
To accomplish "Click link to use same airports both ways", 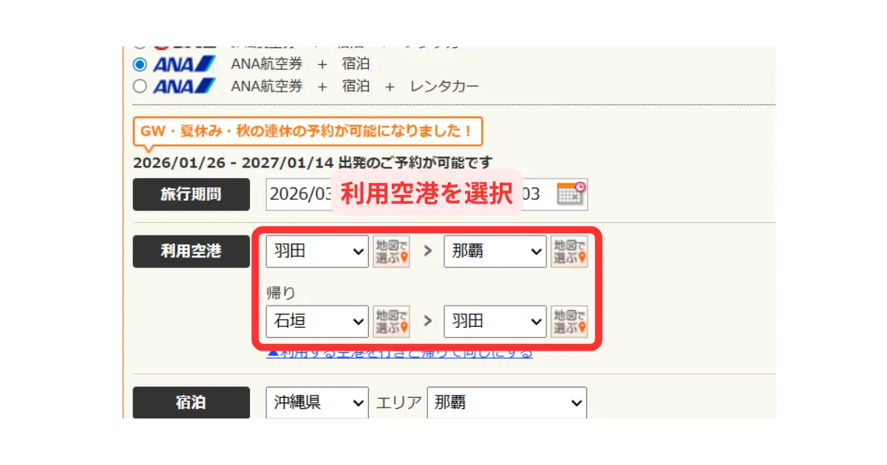I will click(x=399, y=354).
